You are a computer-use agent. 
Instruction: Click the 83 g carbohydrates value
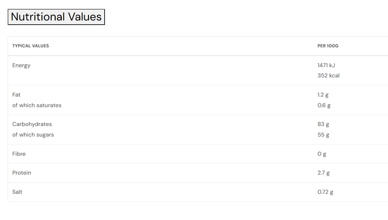click(323, 124)
